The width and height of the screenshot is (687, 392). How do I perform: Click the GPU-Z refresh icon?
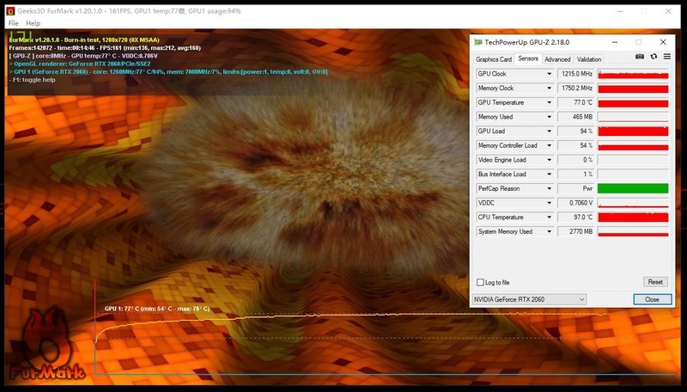tap(653, 58)
